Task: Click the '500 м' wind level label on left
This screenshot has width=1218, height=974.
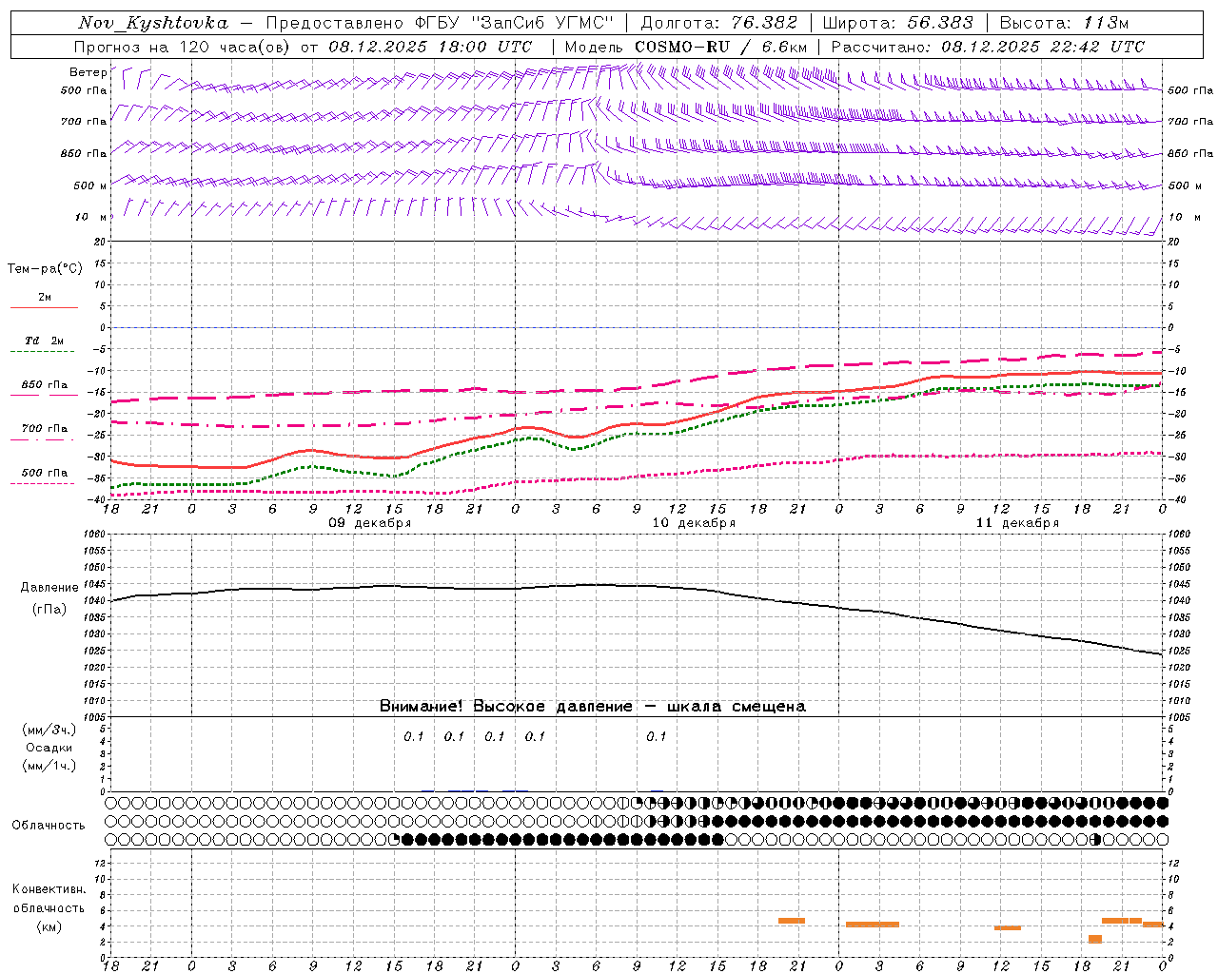Action: coord(90,185)
